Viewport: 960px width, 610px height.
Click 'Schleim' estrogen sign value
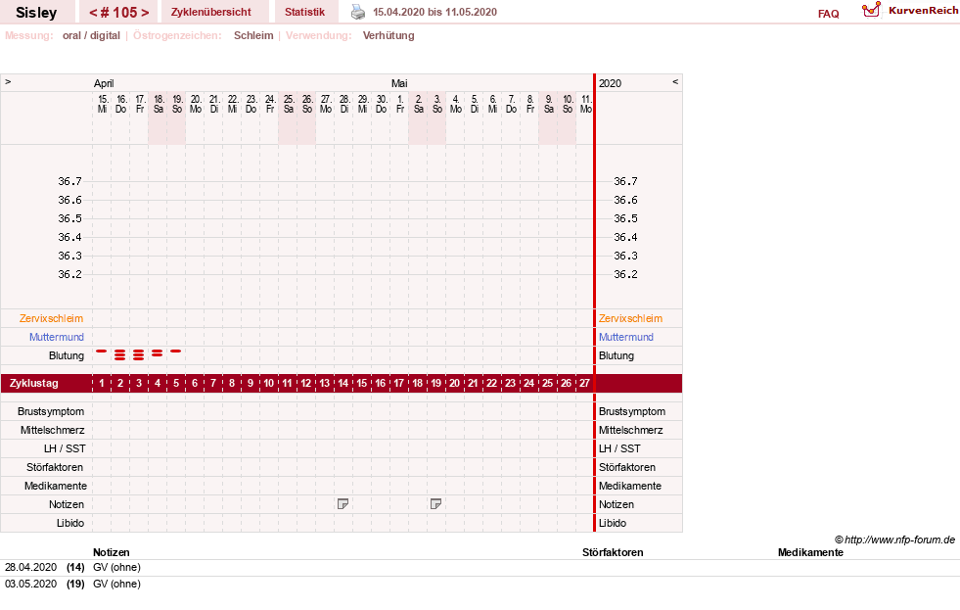tap(253, 35)
